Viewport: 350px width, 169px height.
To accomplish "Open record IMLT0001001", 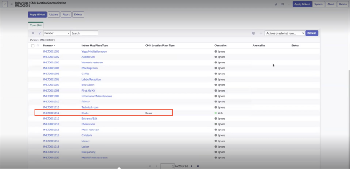I will click(x=51, y=51).
